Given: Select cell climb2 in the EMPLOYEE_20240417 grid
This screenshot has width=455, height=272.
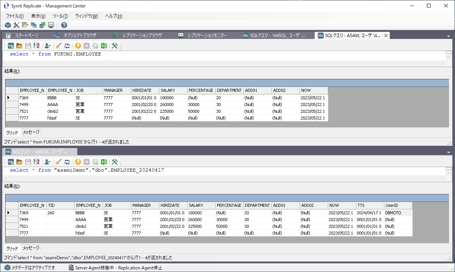Looking at the screenshot, I should click(89, 226).
